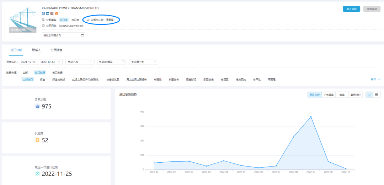Image resolution: width=384 pixels, height=185 pixels.
Task: Open the 全部产品 dropdown
Action: (80, 62)
